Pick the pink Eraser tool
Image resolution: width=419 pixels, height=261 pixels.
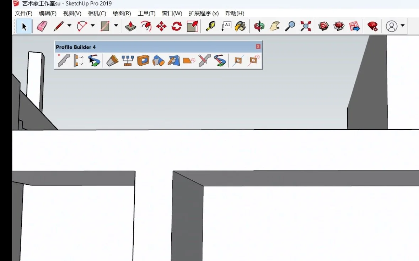[x=42, y=26]
